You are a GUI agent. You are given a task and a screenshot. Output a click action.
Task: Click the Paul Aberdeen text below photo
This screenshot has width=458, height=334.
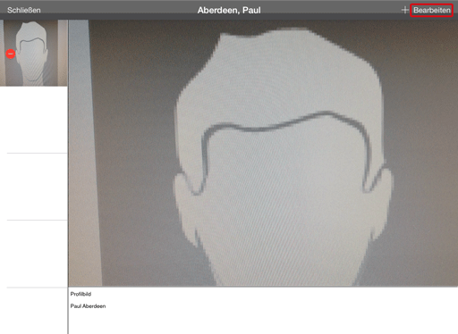88,306
